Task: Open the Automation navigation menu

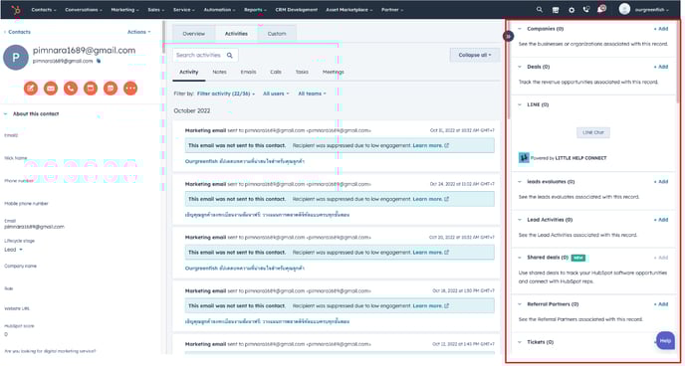Action: [219, 10]
